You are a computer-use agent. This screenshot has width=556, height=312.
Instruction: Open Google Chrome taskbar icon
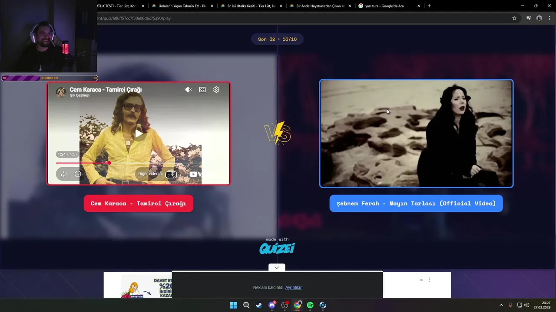coord(297,305)
